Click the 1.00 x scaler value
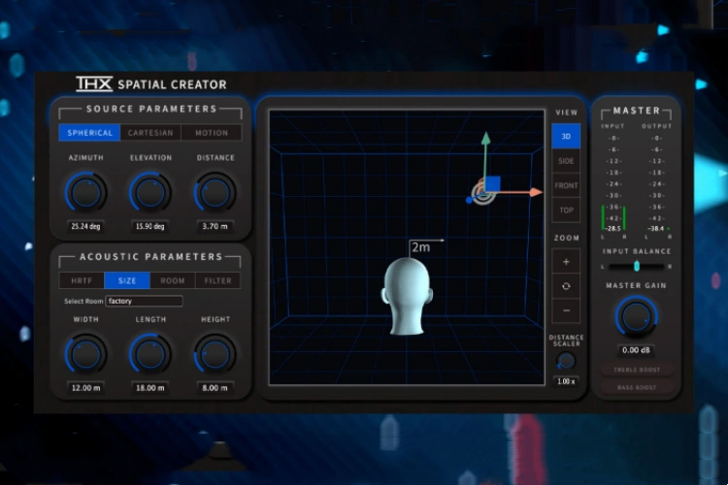The height and width of the screenshot is (485, 728). coord(566,381)
